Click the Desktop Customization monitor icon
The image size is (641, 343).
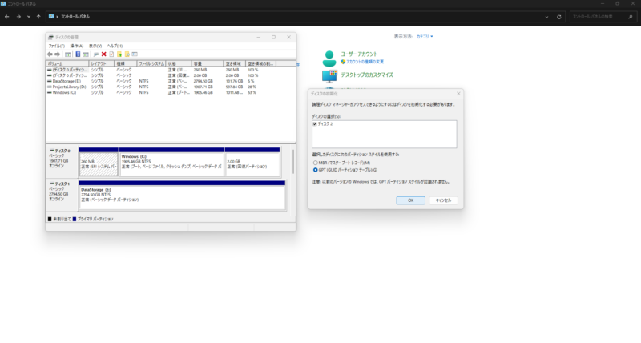coord(329,77)
